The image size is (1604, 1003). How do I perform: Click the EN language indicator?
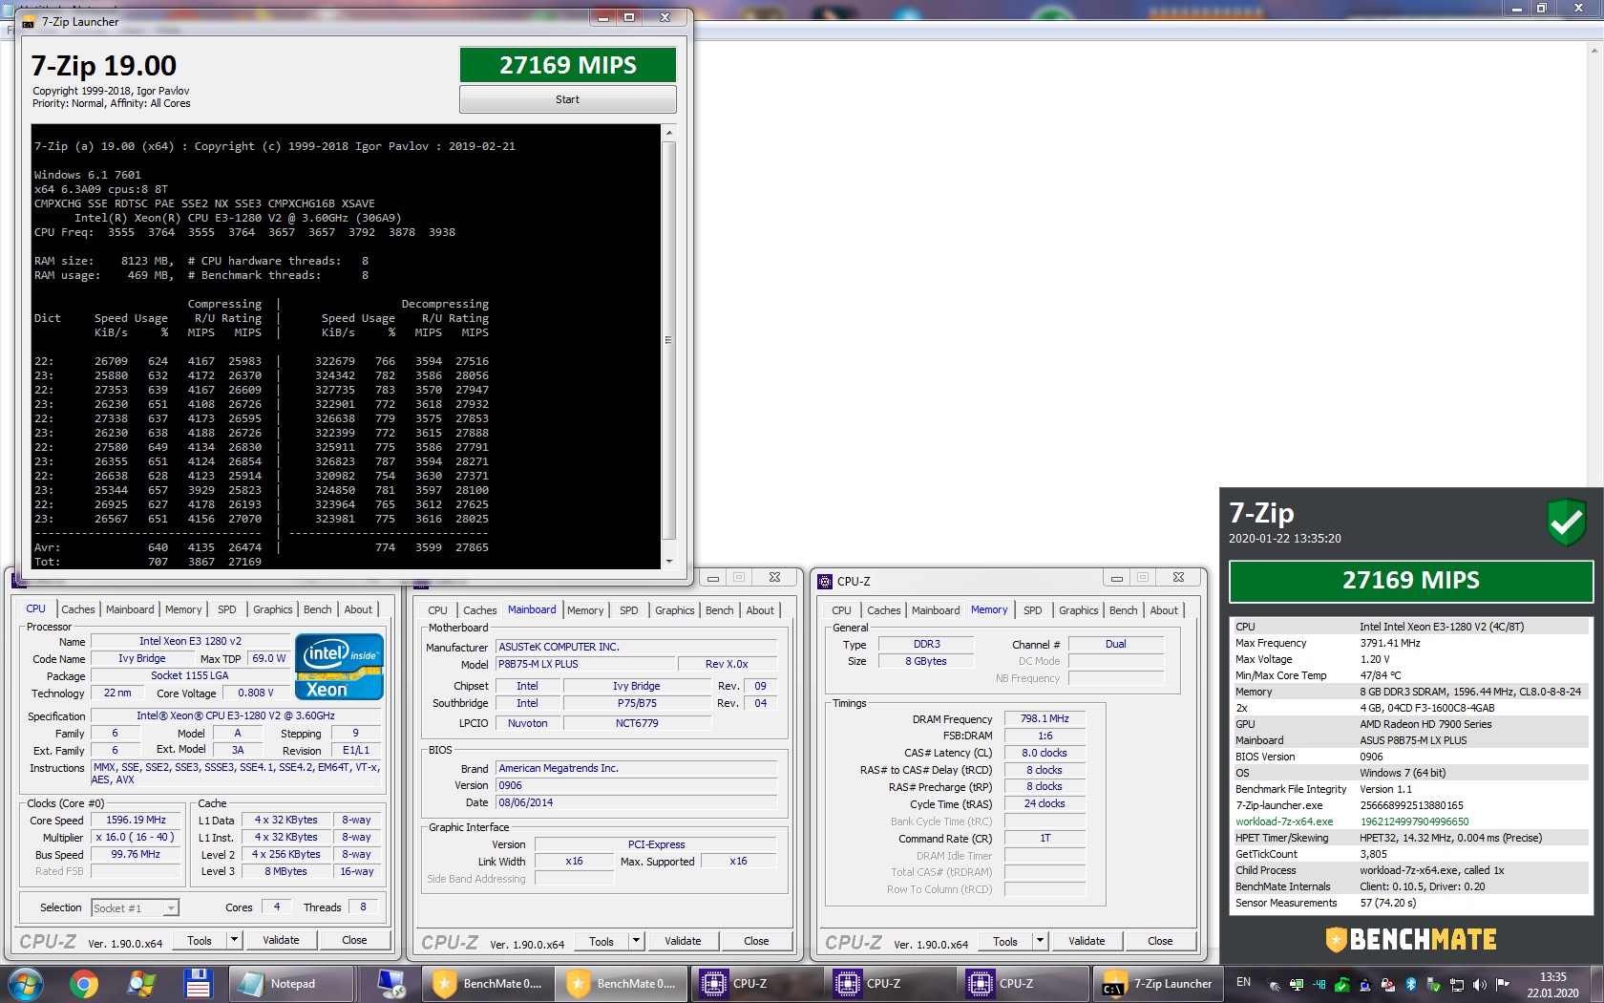(1243, 982)
